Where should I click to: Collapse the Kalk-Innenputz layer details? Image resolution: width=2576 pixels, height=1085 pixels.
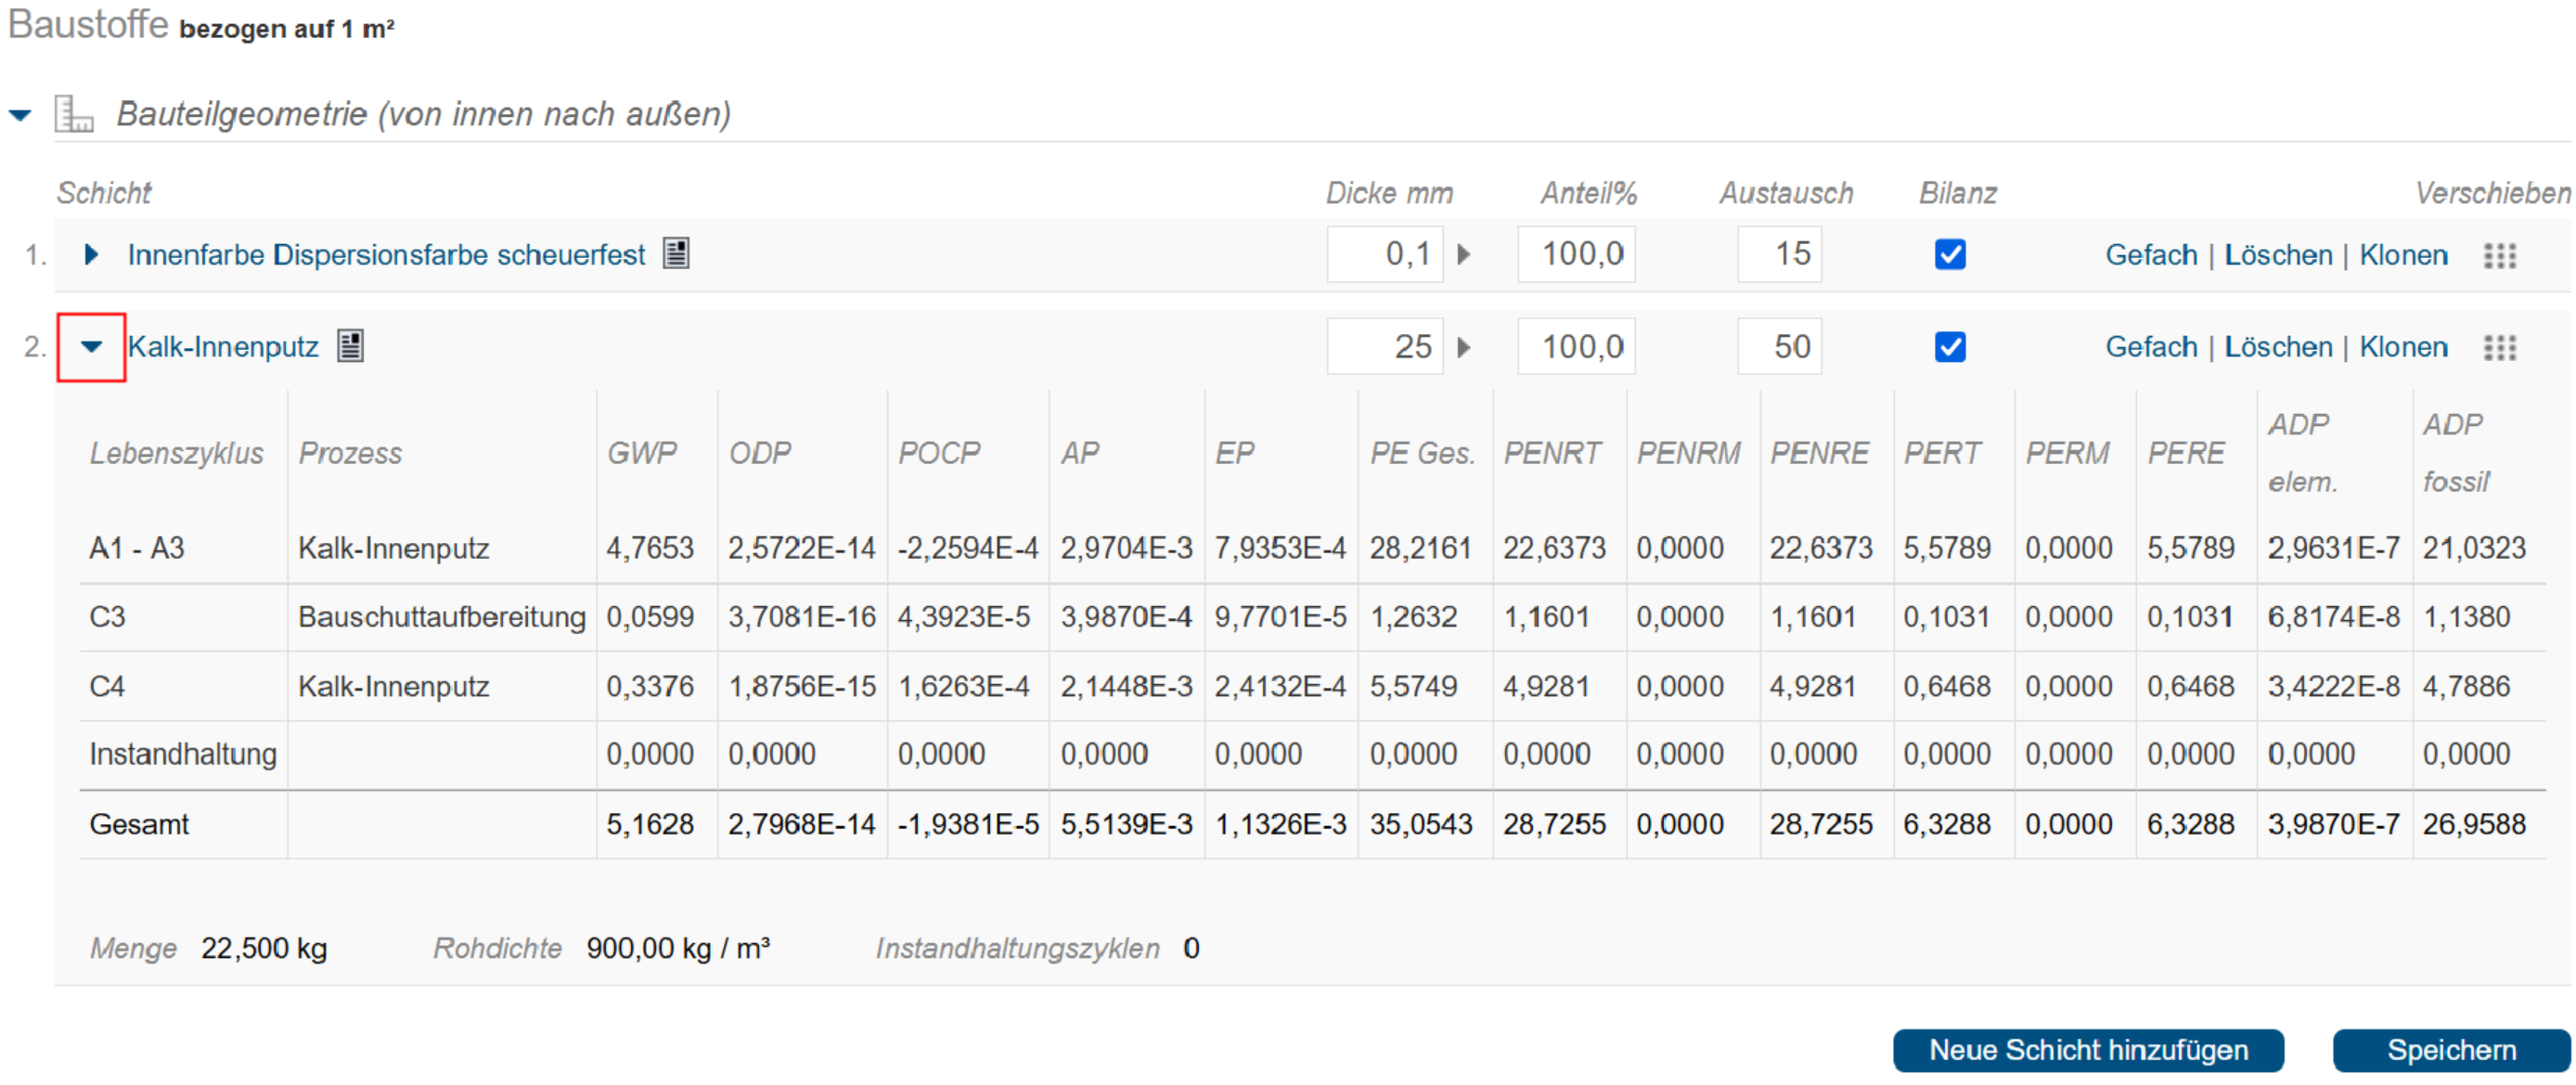91,347
